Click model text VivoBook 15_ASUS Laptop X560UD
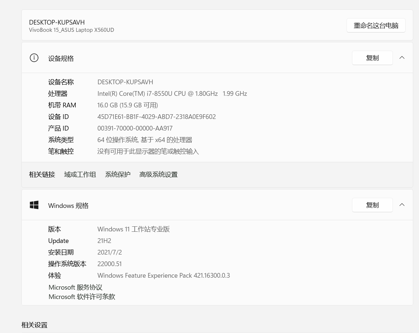The width and height of the screenshot is (419, 333). point(71,30)
